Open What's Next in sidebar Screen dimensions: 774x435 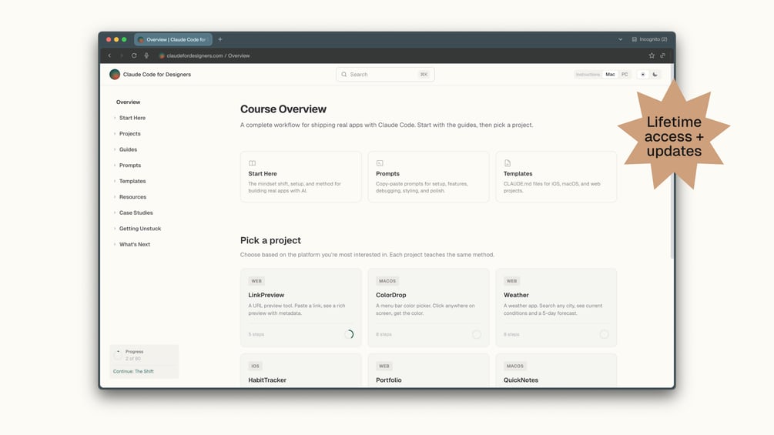134,244
